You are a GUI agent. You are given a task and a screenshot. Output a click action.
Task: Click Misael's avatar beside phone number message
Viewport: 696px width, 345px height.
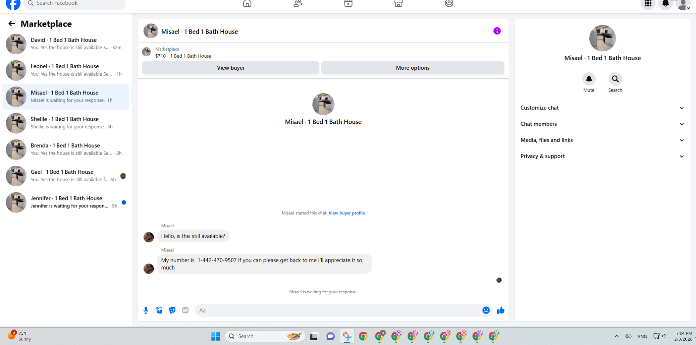click(149, 269)
